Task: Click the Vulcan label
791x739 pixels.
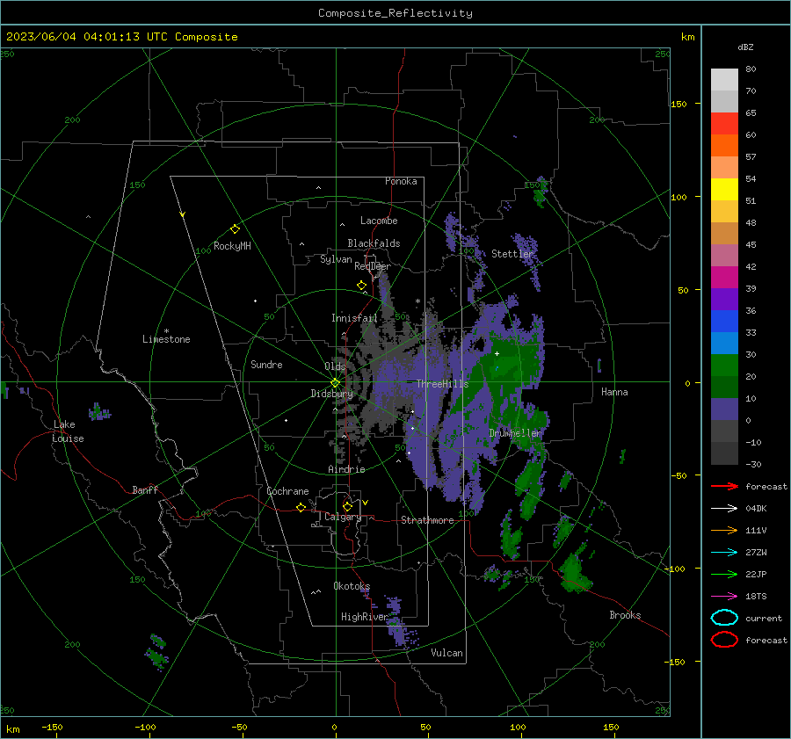Action: (x=446, y=653)
